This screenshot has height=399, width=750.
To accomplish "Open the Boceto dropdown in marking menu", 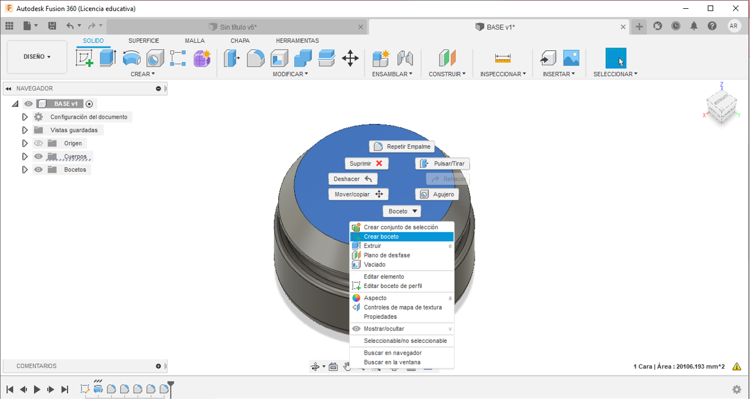I will click(402, 211).
